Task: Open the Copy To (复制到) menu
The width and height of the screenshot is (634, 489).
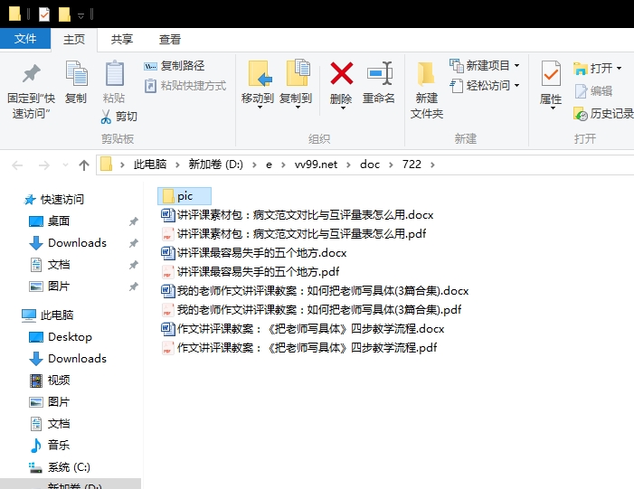Action: [x=296, y=85]
